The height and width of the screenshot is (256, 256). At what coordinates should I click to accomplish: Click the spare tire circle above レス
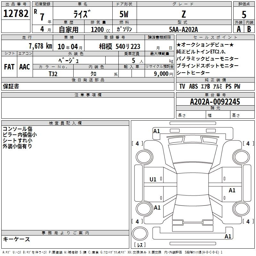[140, 234]
